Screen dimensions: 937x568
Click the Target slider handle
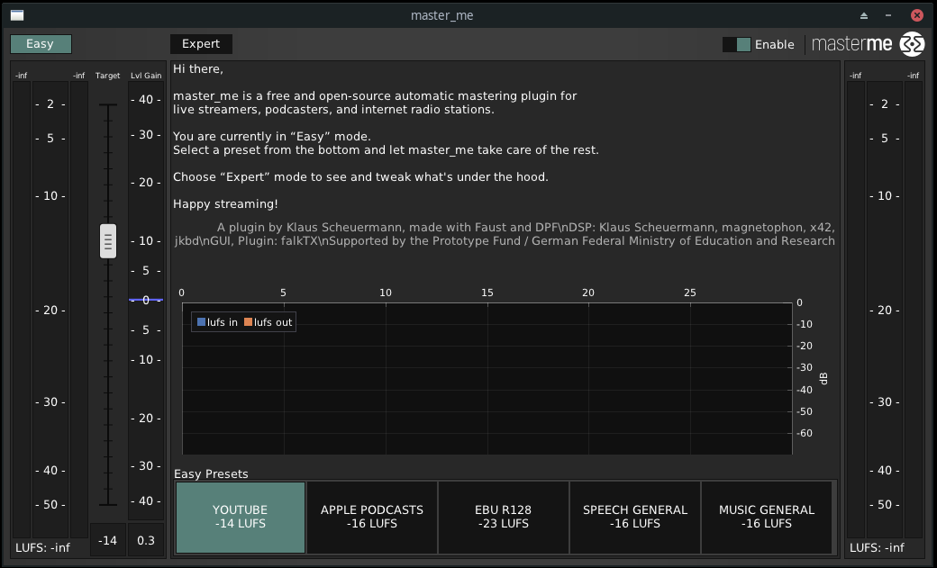108,241
